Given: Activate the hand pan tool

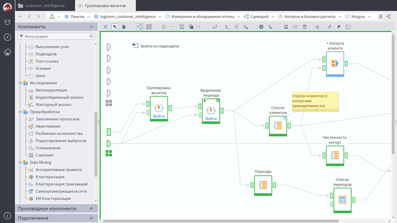Looking at the screenshot, I should click(124, 27).
